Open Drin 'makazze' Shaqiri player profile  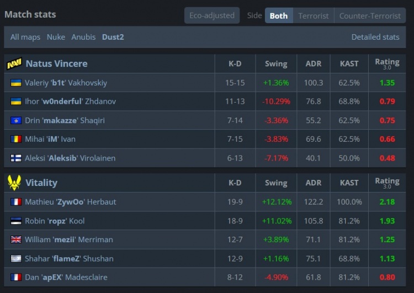click(x=65, y=120)
